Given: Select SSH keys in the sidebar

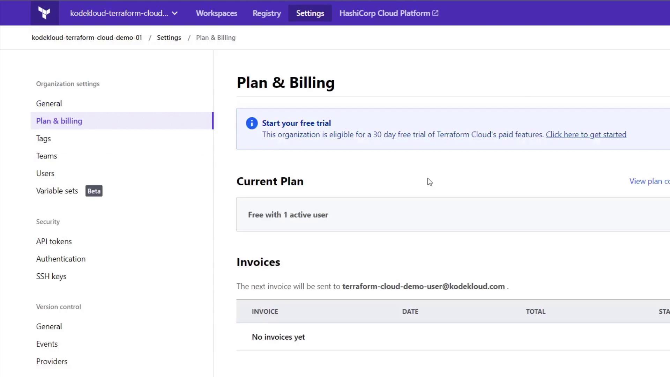Looking at the screenshot, I should (51, 276).
